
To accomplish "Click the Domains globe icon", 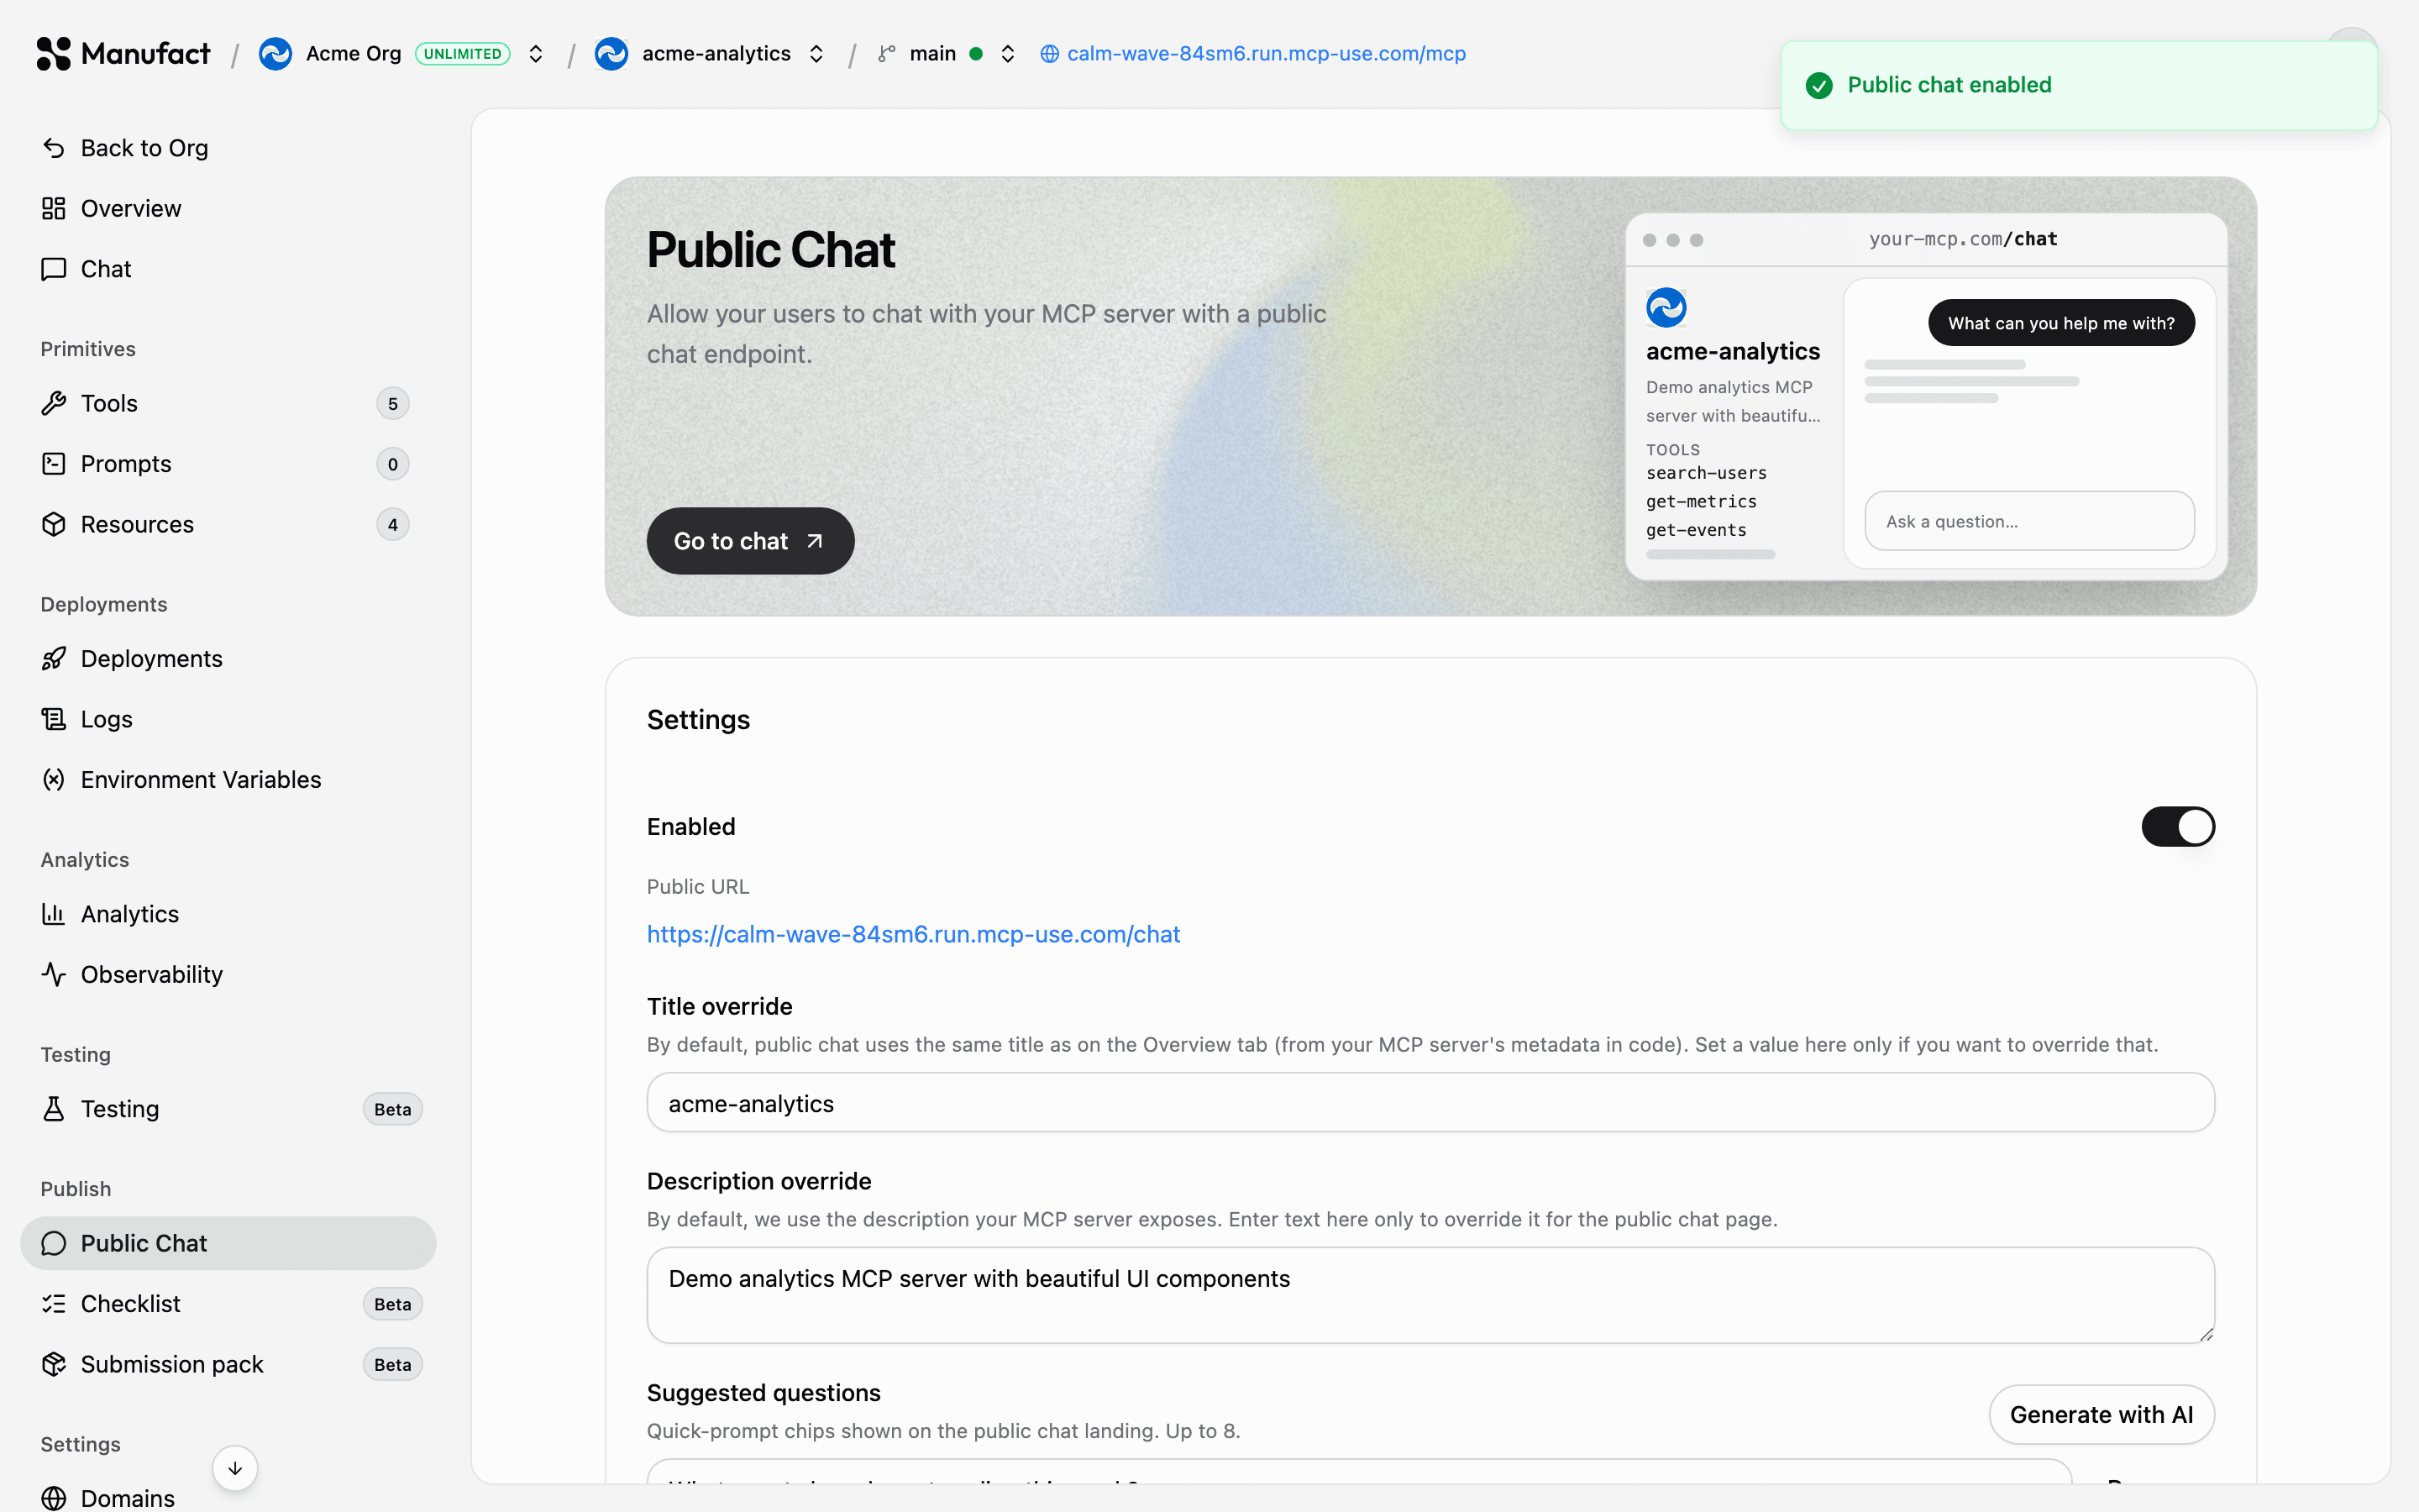I will click(x=54, y=1498).
